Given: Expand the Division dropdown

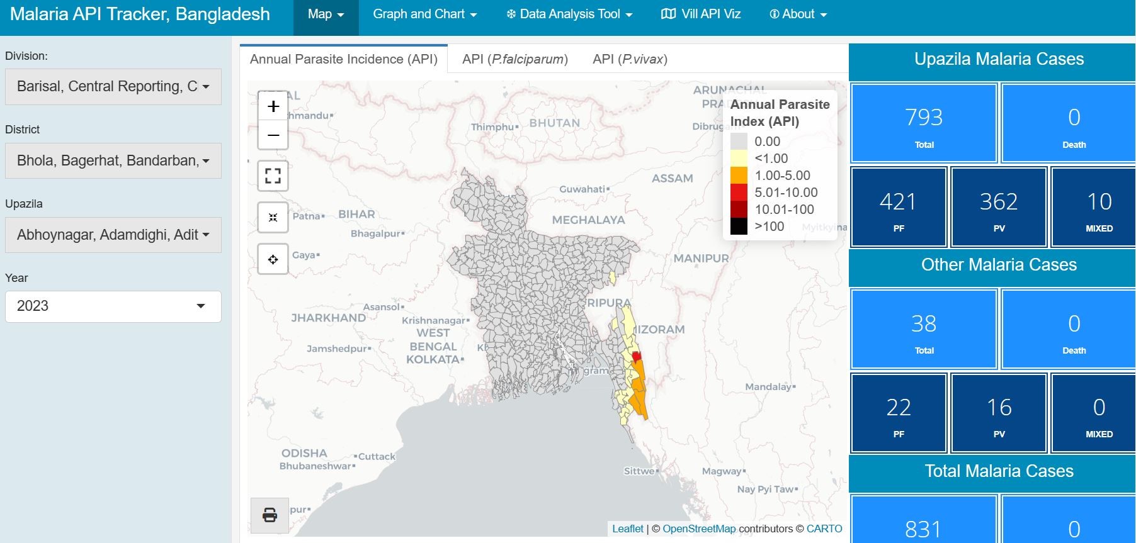Looking at the screenshot, I should coord(113,87).
